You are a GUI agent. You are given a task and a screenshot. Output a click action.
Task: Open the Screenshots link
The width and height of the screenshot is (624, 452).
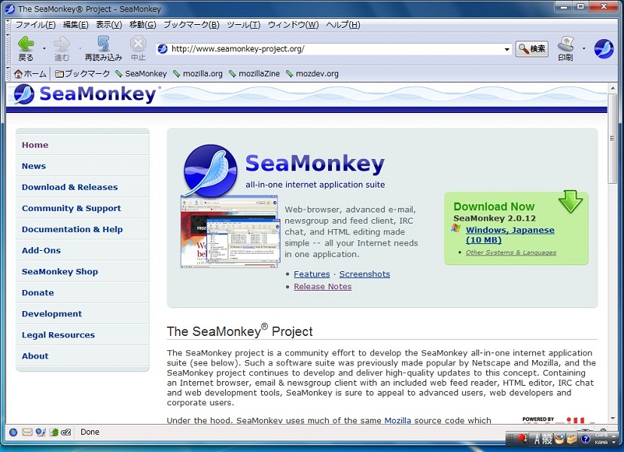click(x=364, y=274)
